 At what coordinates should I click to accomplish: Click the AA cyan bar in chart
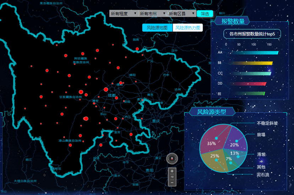pos(253,53)
